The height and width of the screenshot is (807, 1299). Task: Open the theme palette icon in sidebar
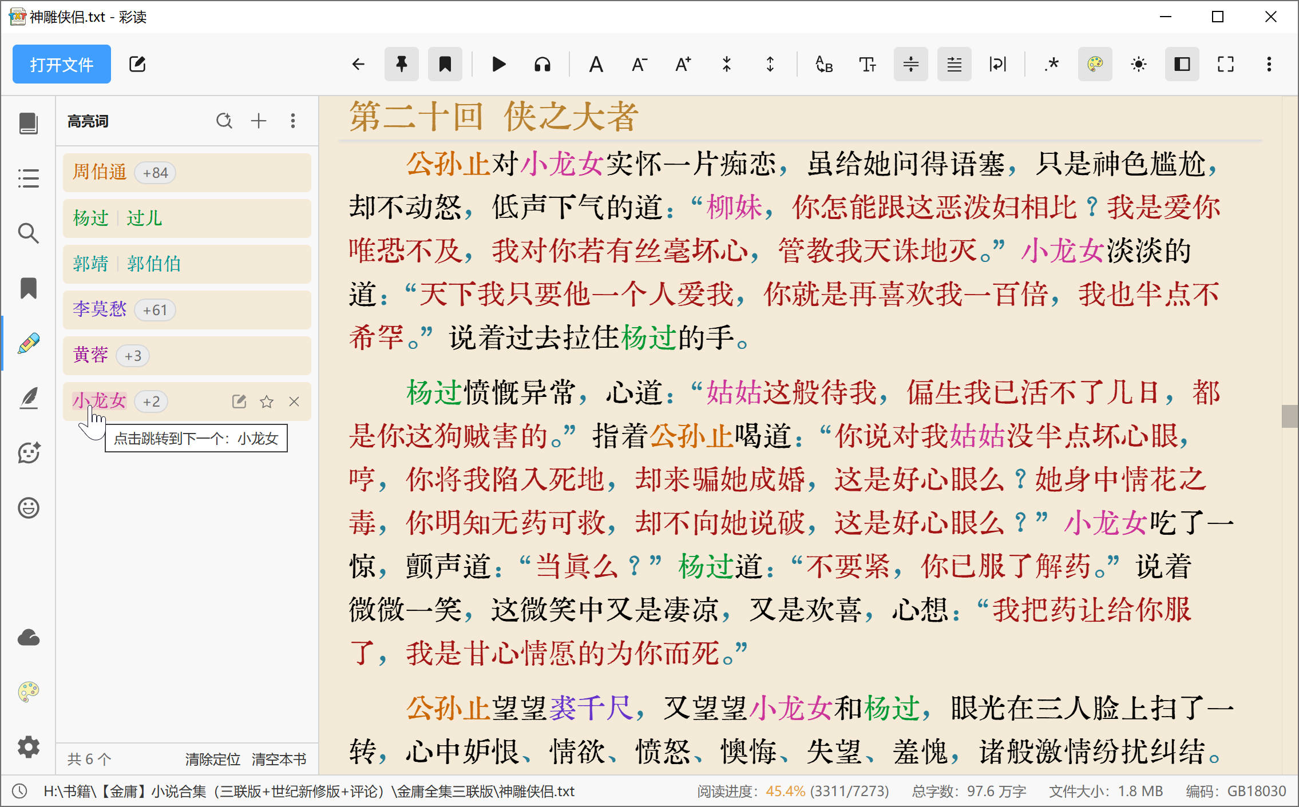[x=29, y=692]
